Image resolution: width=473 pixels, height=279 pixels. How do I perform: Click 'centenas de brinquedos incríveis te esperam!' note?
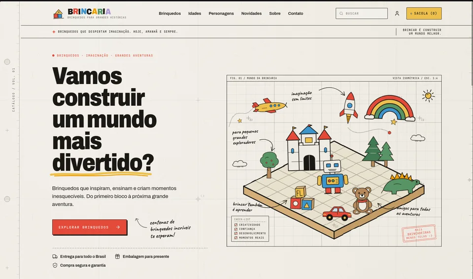170,229
